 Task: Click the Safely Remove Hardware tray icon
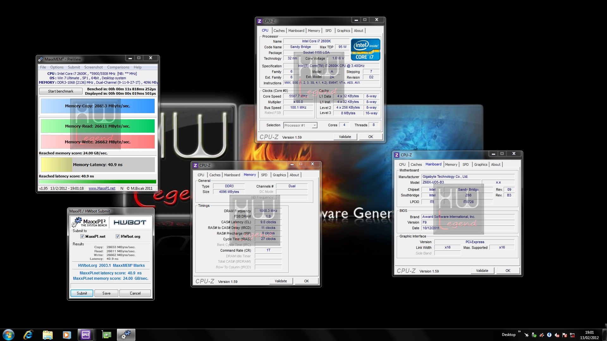(x=534, y=335)
